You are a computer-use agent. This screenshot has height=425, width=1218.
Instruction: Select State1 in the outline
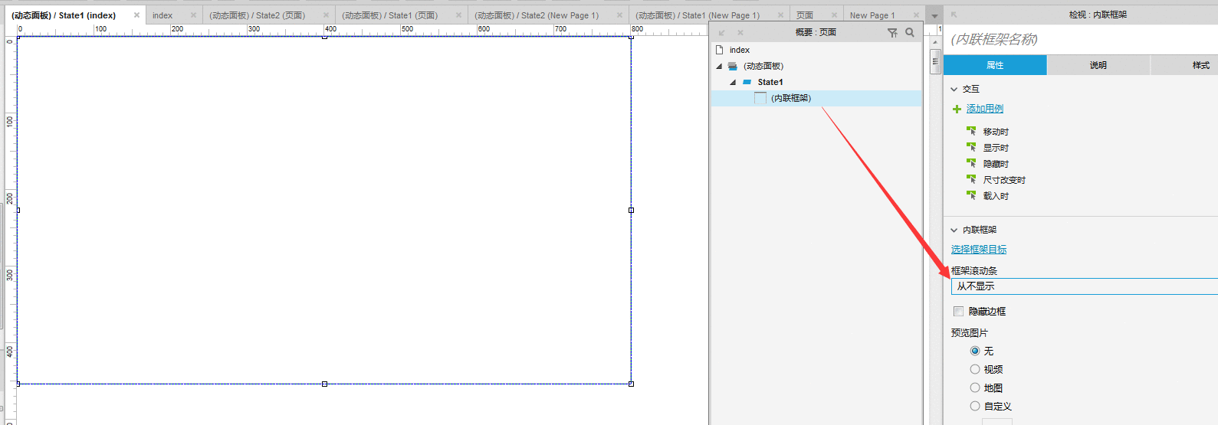770,82
